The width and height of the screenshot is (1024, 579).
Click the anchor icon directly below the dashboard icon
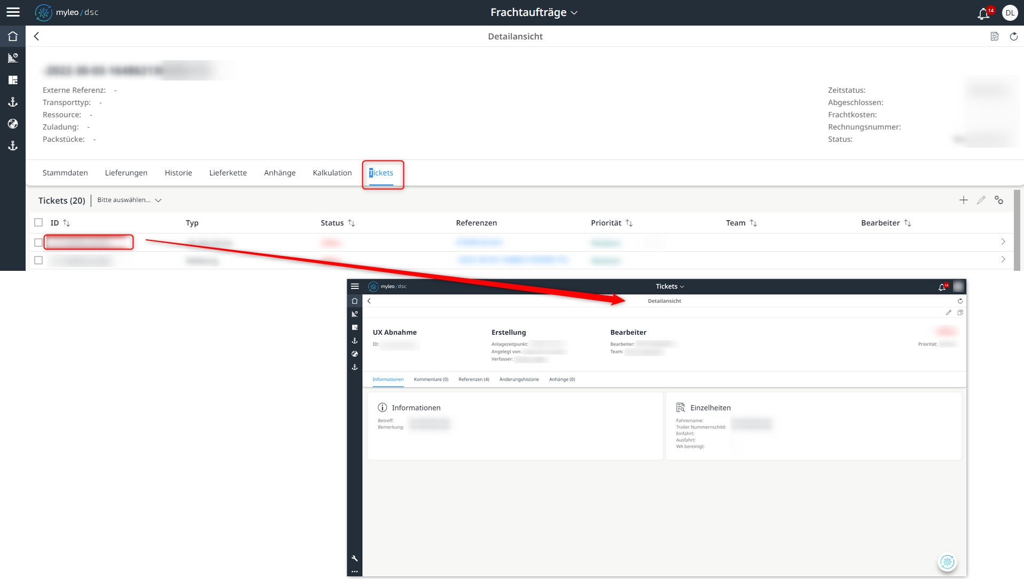tap(13, 102)
